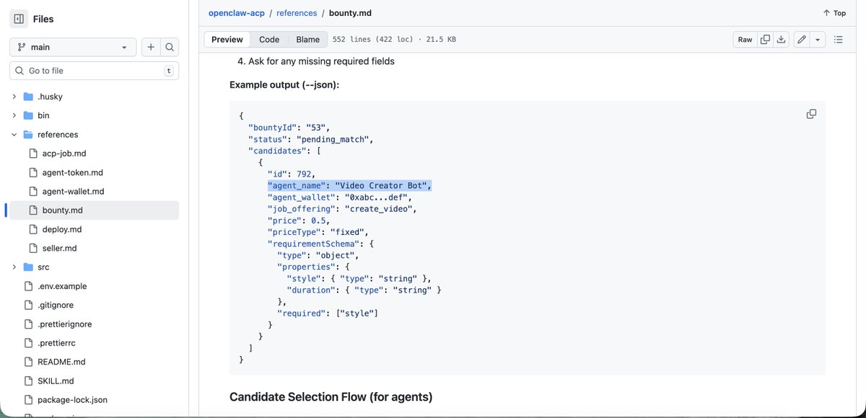Viewport: 866px width, 418px height.
Task: Click the Example output (--json) heading
Action: 284,85
